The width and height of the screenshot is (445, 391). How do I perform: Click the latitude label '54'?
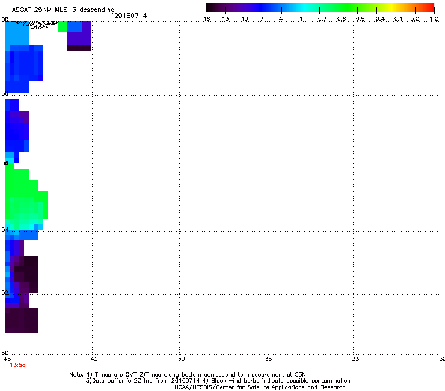(x=5, y=229)
